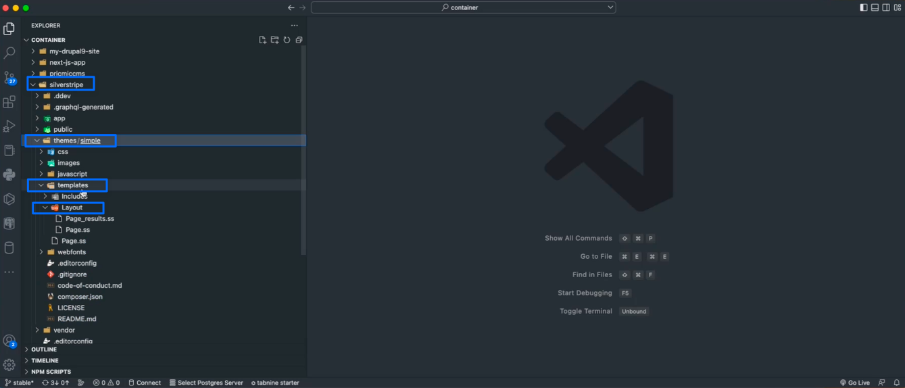Open Page_results.ss file

tap(90, 218)
